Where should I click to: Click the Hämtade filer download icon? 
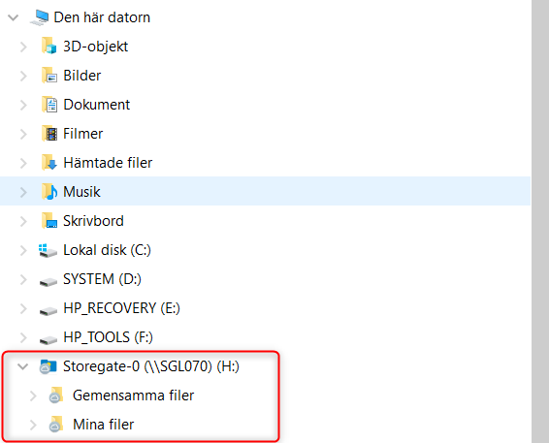tap(49, 162)
